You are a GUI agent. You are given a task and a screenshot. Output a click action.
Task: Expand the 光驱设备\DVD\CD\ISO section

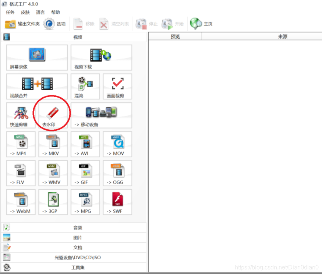[74, 257]
